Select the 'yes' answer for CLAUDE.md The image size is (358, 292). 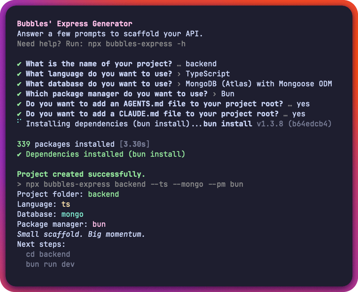tap(298, 114)
